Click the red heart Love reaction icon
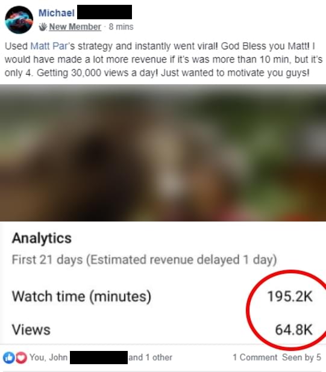 coord(21,358)
